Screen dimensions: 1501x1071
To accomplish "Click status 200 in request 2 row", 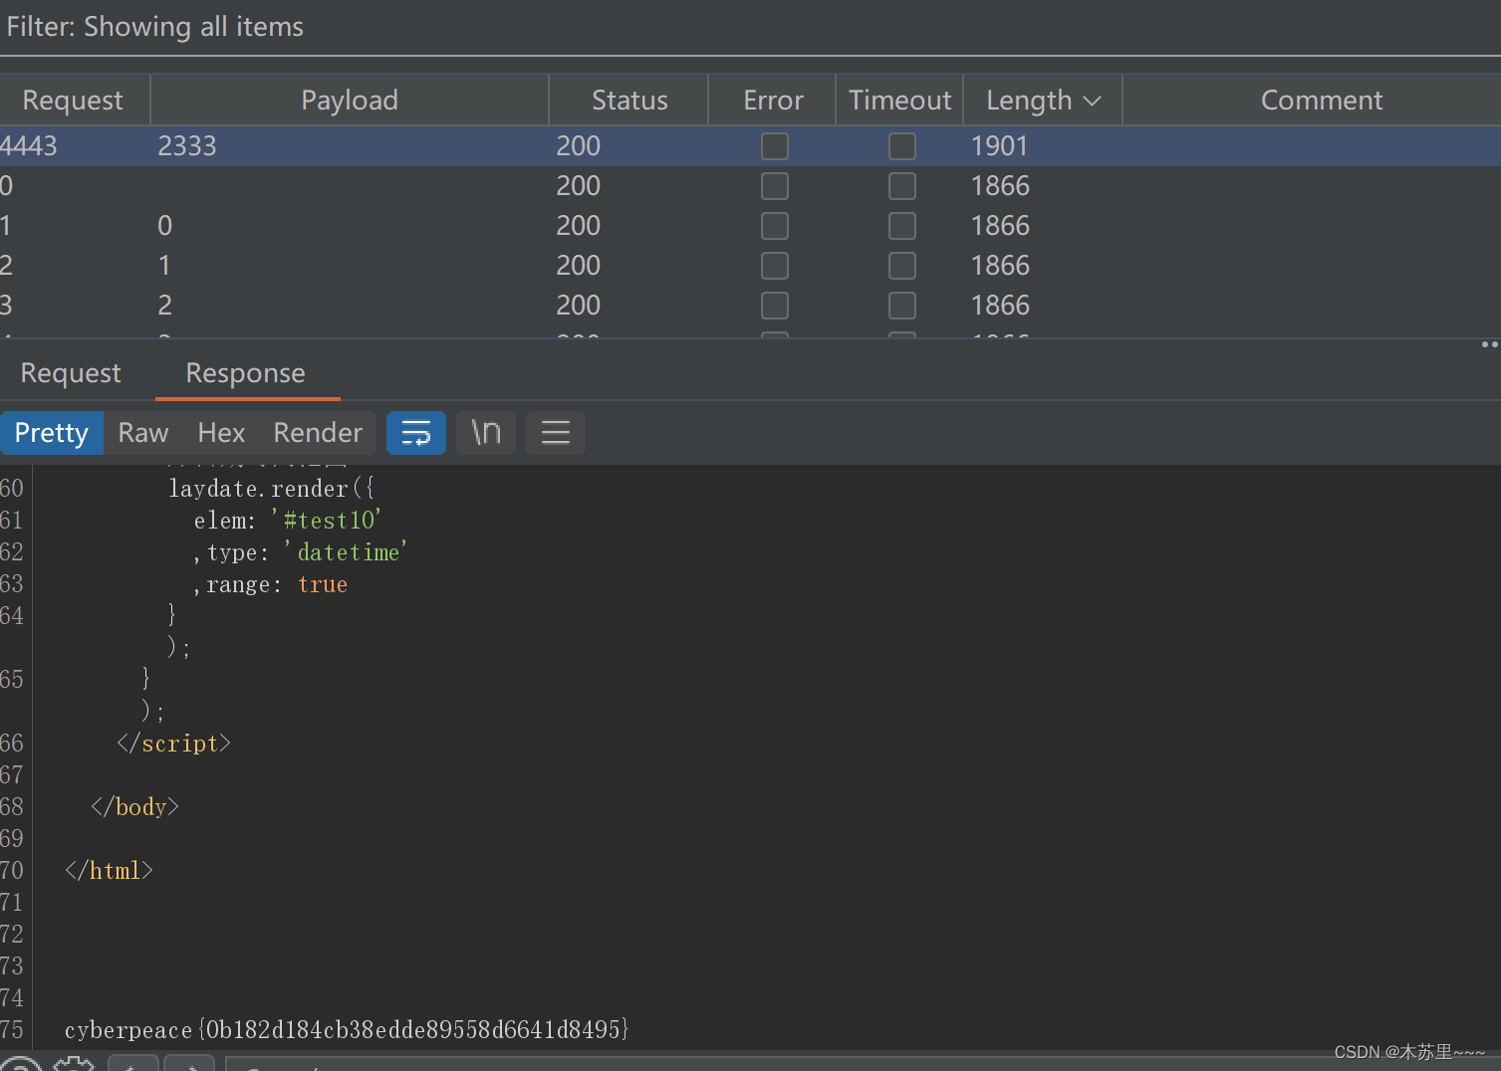I will (579, 266).
